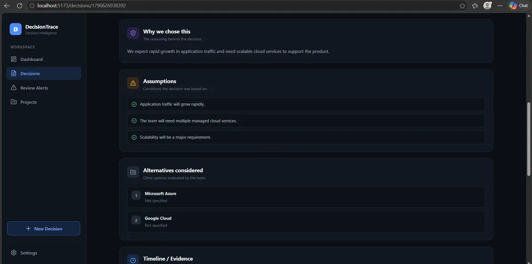Click the browser back arrow
This screenshot has width=532, height=264.
pos(7,6)
